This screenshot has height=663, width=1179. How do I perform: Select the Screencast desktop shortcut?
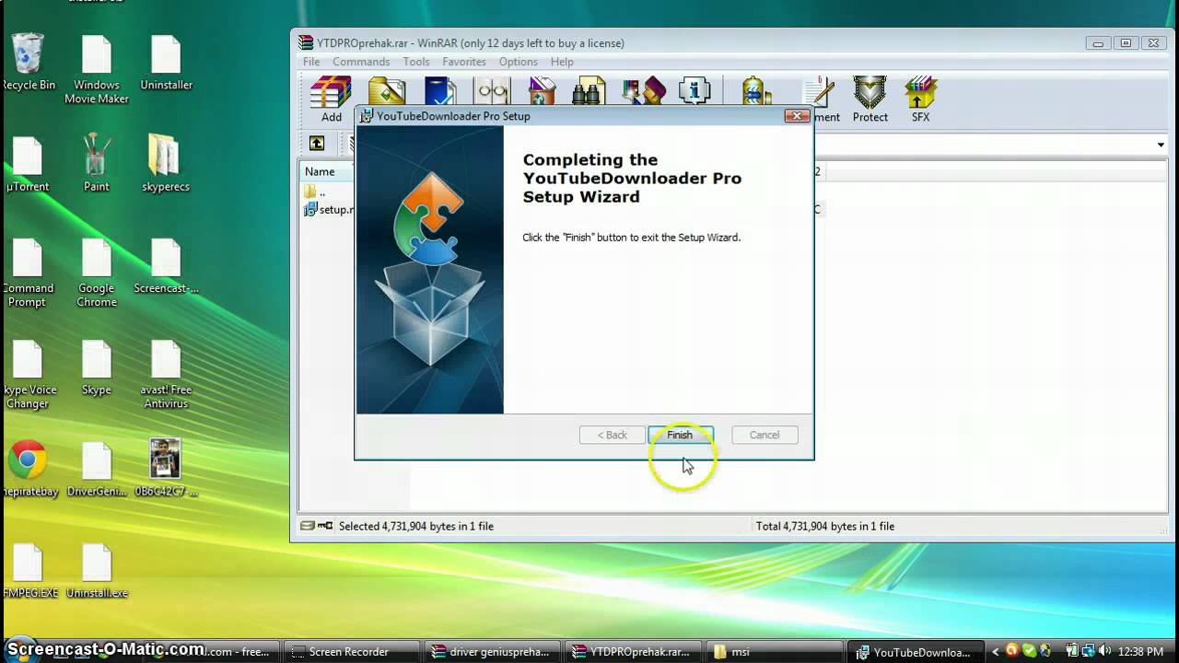point(166,267)
